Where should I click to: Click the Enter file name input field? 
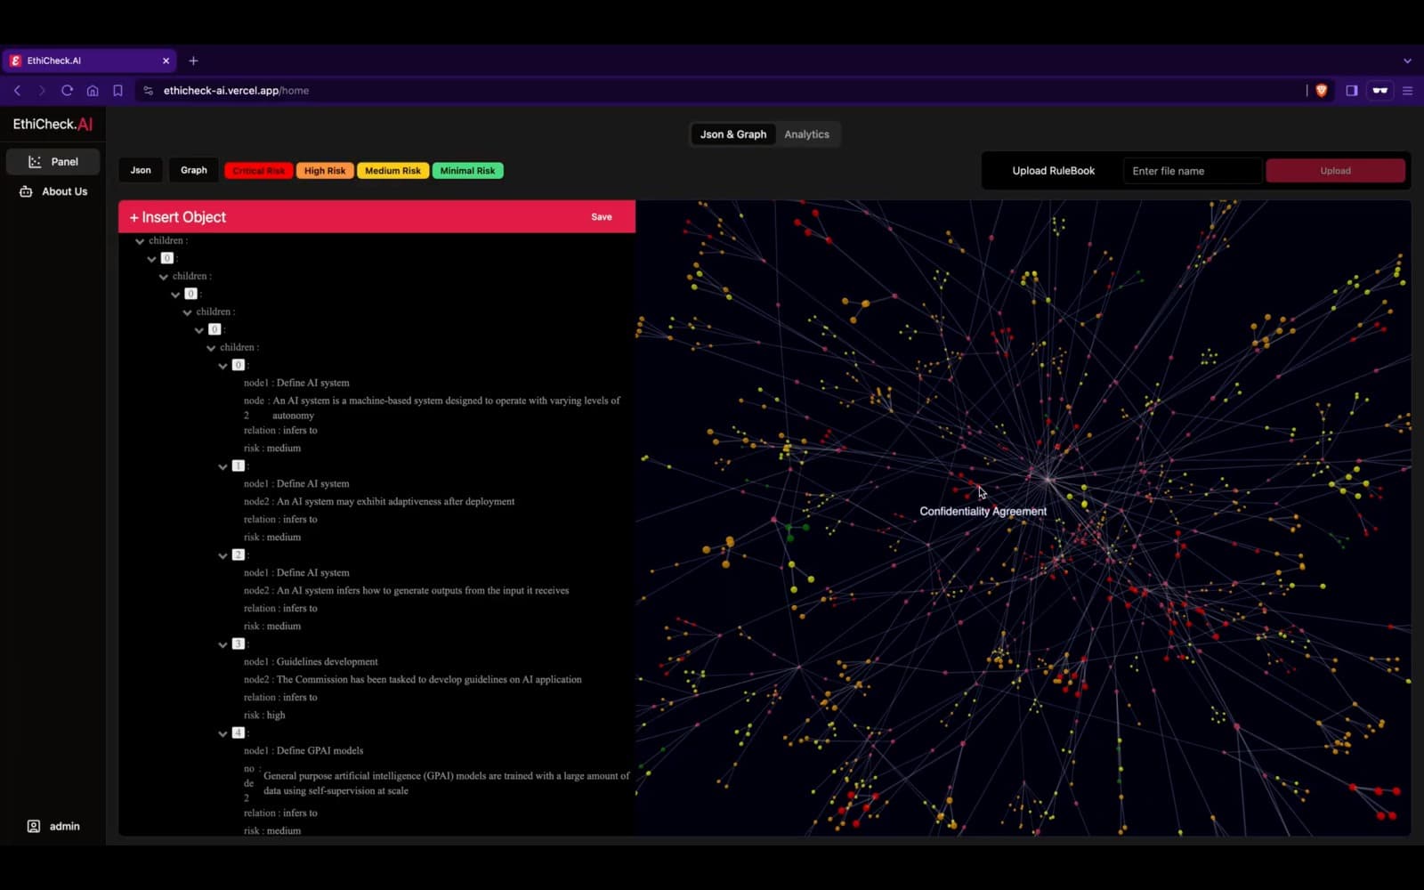coord(1191,170)
